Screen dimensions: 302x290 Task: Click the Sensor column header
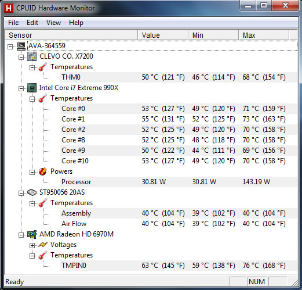[x=71, y=35]
